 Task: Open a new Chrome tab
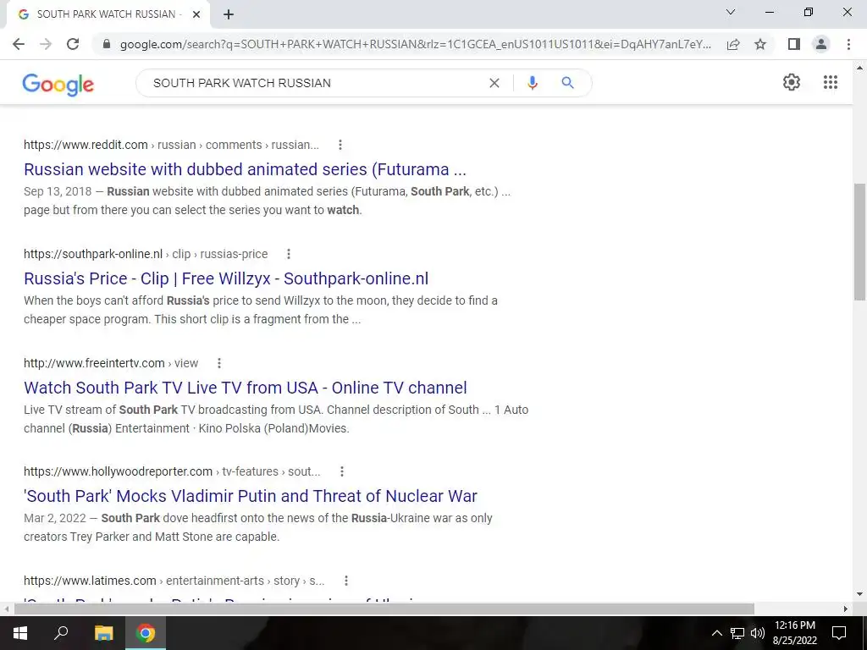pos(229,15)
